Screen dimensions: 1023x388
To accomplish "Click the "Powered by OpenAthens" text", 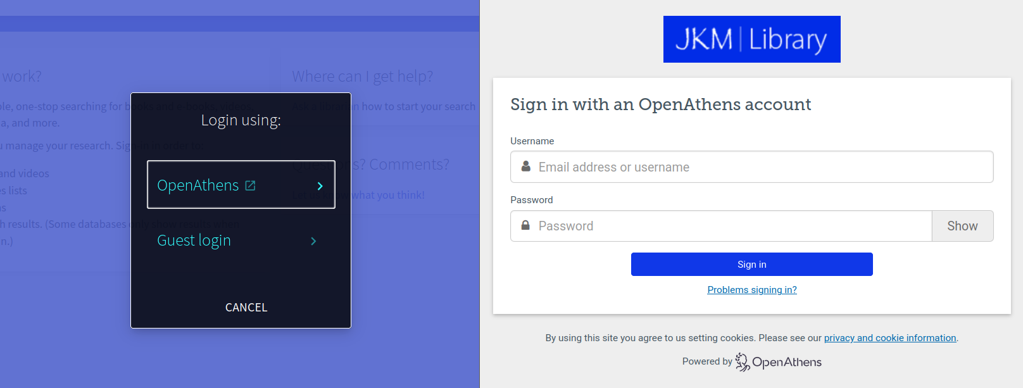I will point(752,361).
